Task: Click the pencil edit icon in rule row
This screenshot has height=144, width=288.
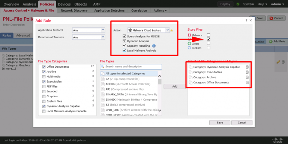Action: [278, 62]
